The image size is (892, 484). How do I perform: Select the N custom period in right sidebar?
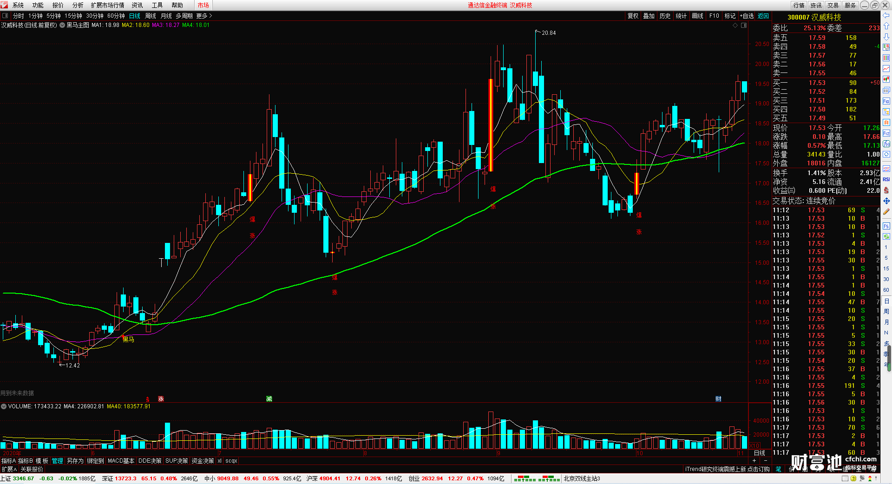point(886,333)
